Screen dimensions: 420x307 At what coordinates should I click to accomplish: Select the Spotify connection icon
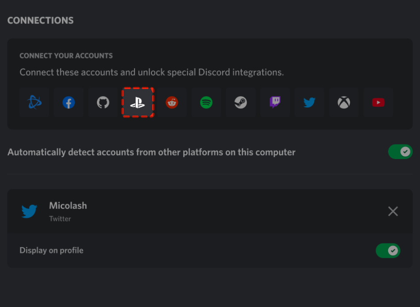coord(206,102)
